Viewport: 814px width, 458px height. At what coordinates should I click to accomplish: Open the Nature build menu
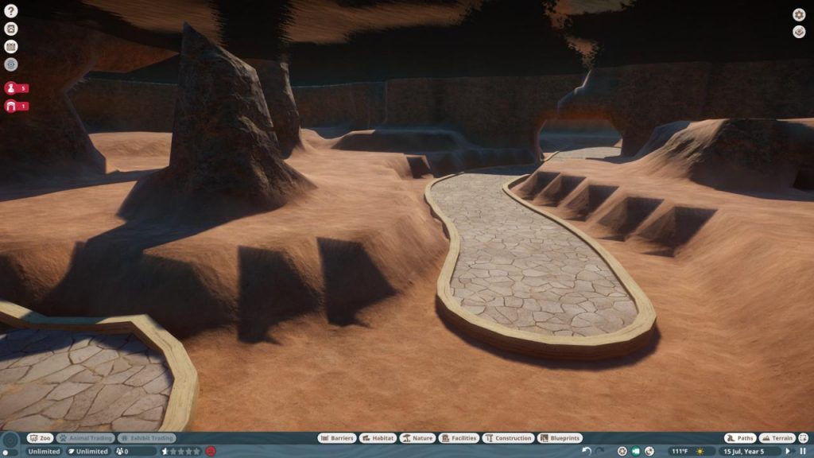point(417,438)
